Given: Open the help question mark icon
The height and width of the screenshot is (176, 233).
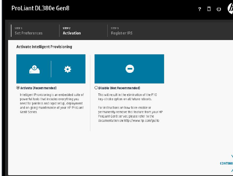Looking at the screenshot, I should pos(200,9).
